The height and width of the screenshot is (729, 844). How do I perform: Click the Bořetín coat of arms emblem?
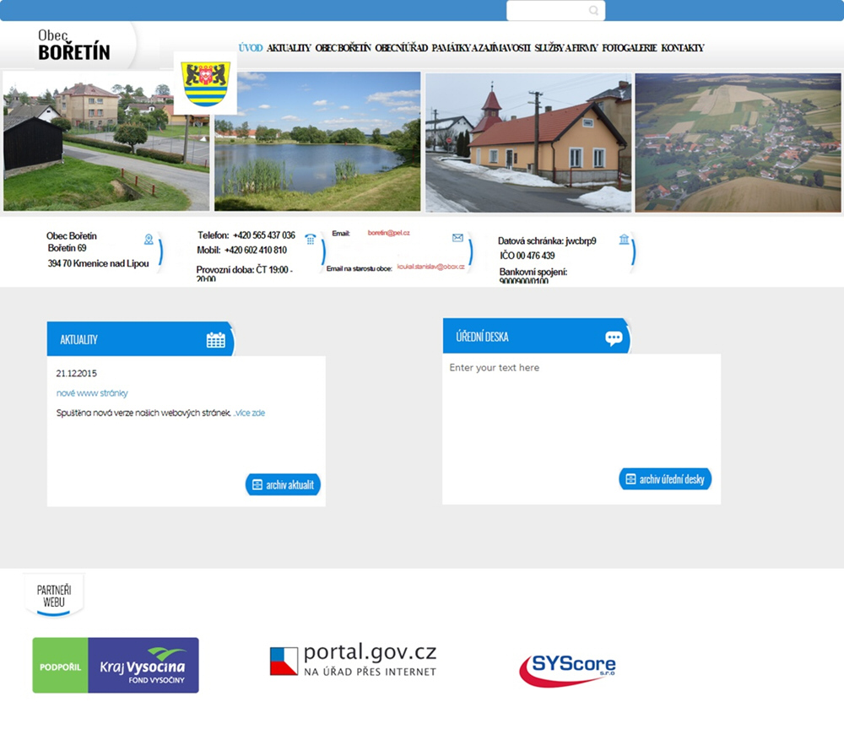[206, 84]
